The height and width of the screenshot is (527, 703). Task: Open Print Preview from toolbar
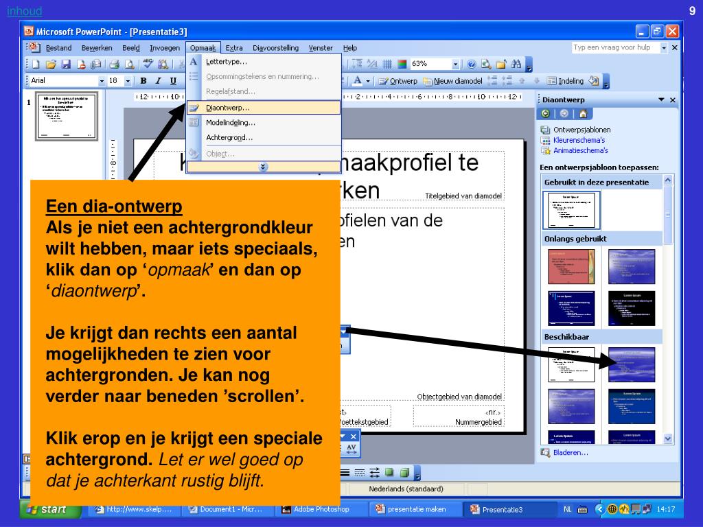130,65
